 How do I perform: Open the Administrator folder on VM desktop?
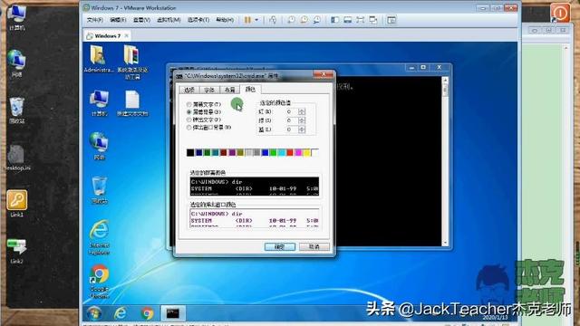tap(98, 59)
